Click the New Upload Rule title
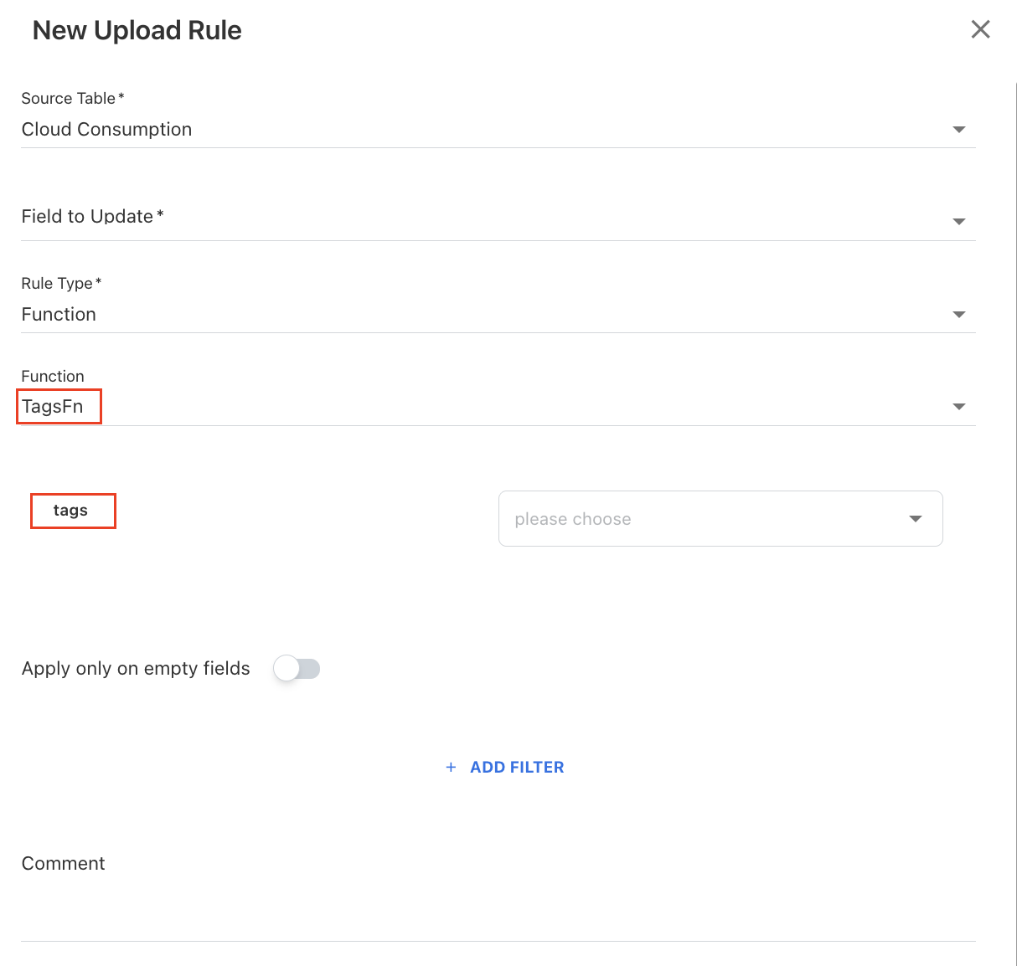The width and height of the screenshot is (1017, 966). (x=137, y=31)
